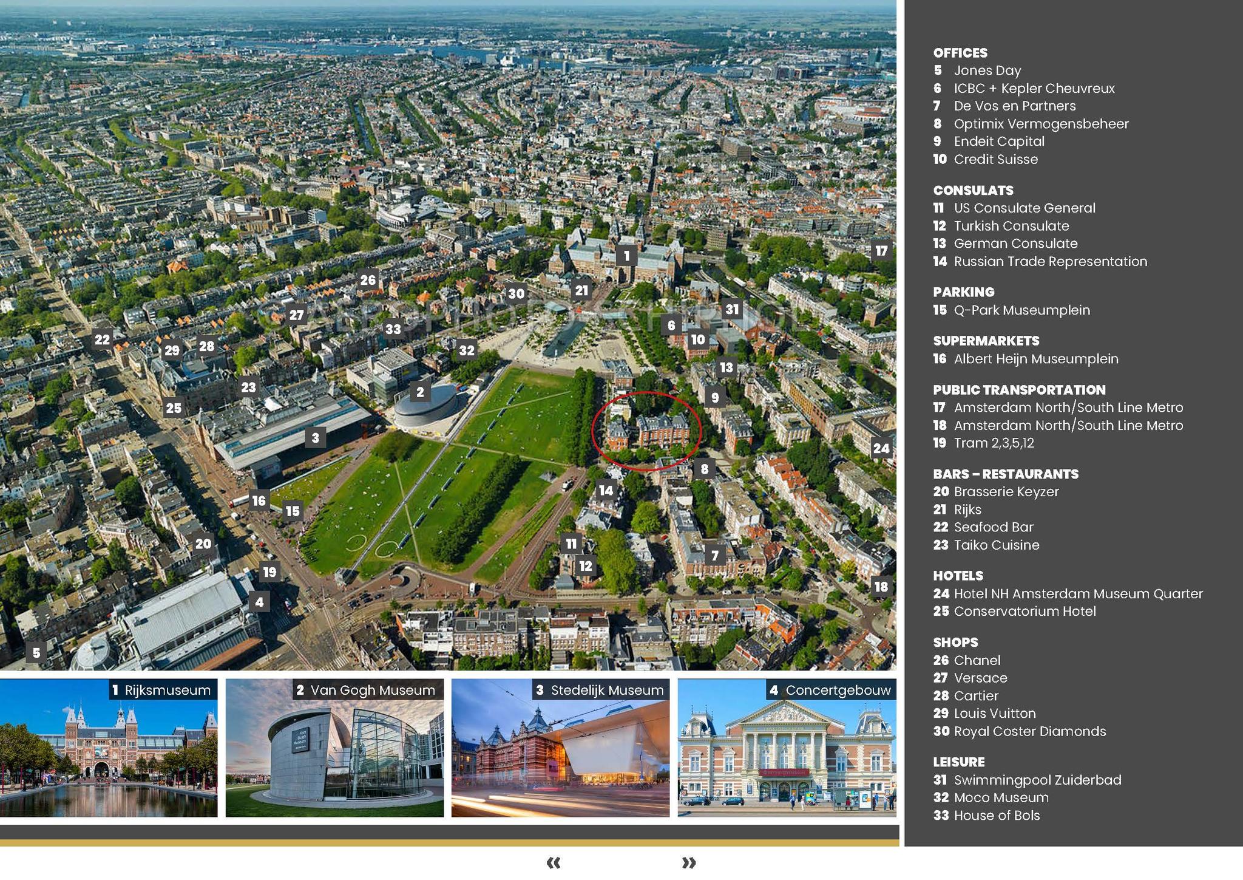Open the Rijksmuseum photo thumbnail
Screen dimensions: 1243x880
point(109,748)
